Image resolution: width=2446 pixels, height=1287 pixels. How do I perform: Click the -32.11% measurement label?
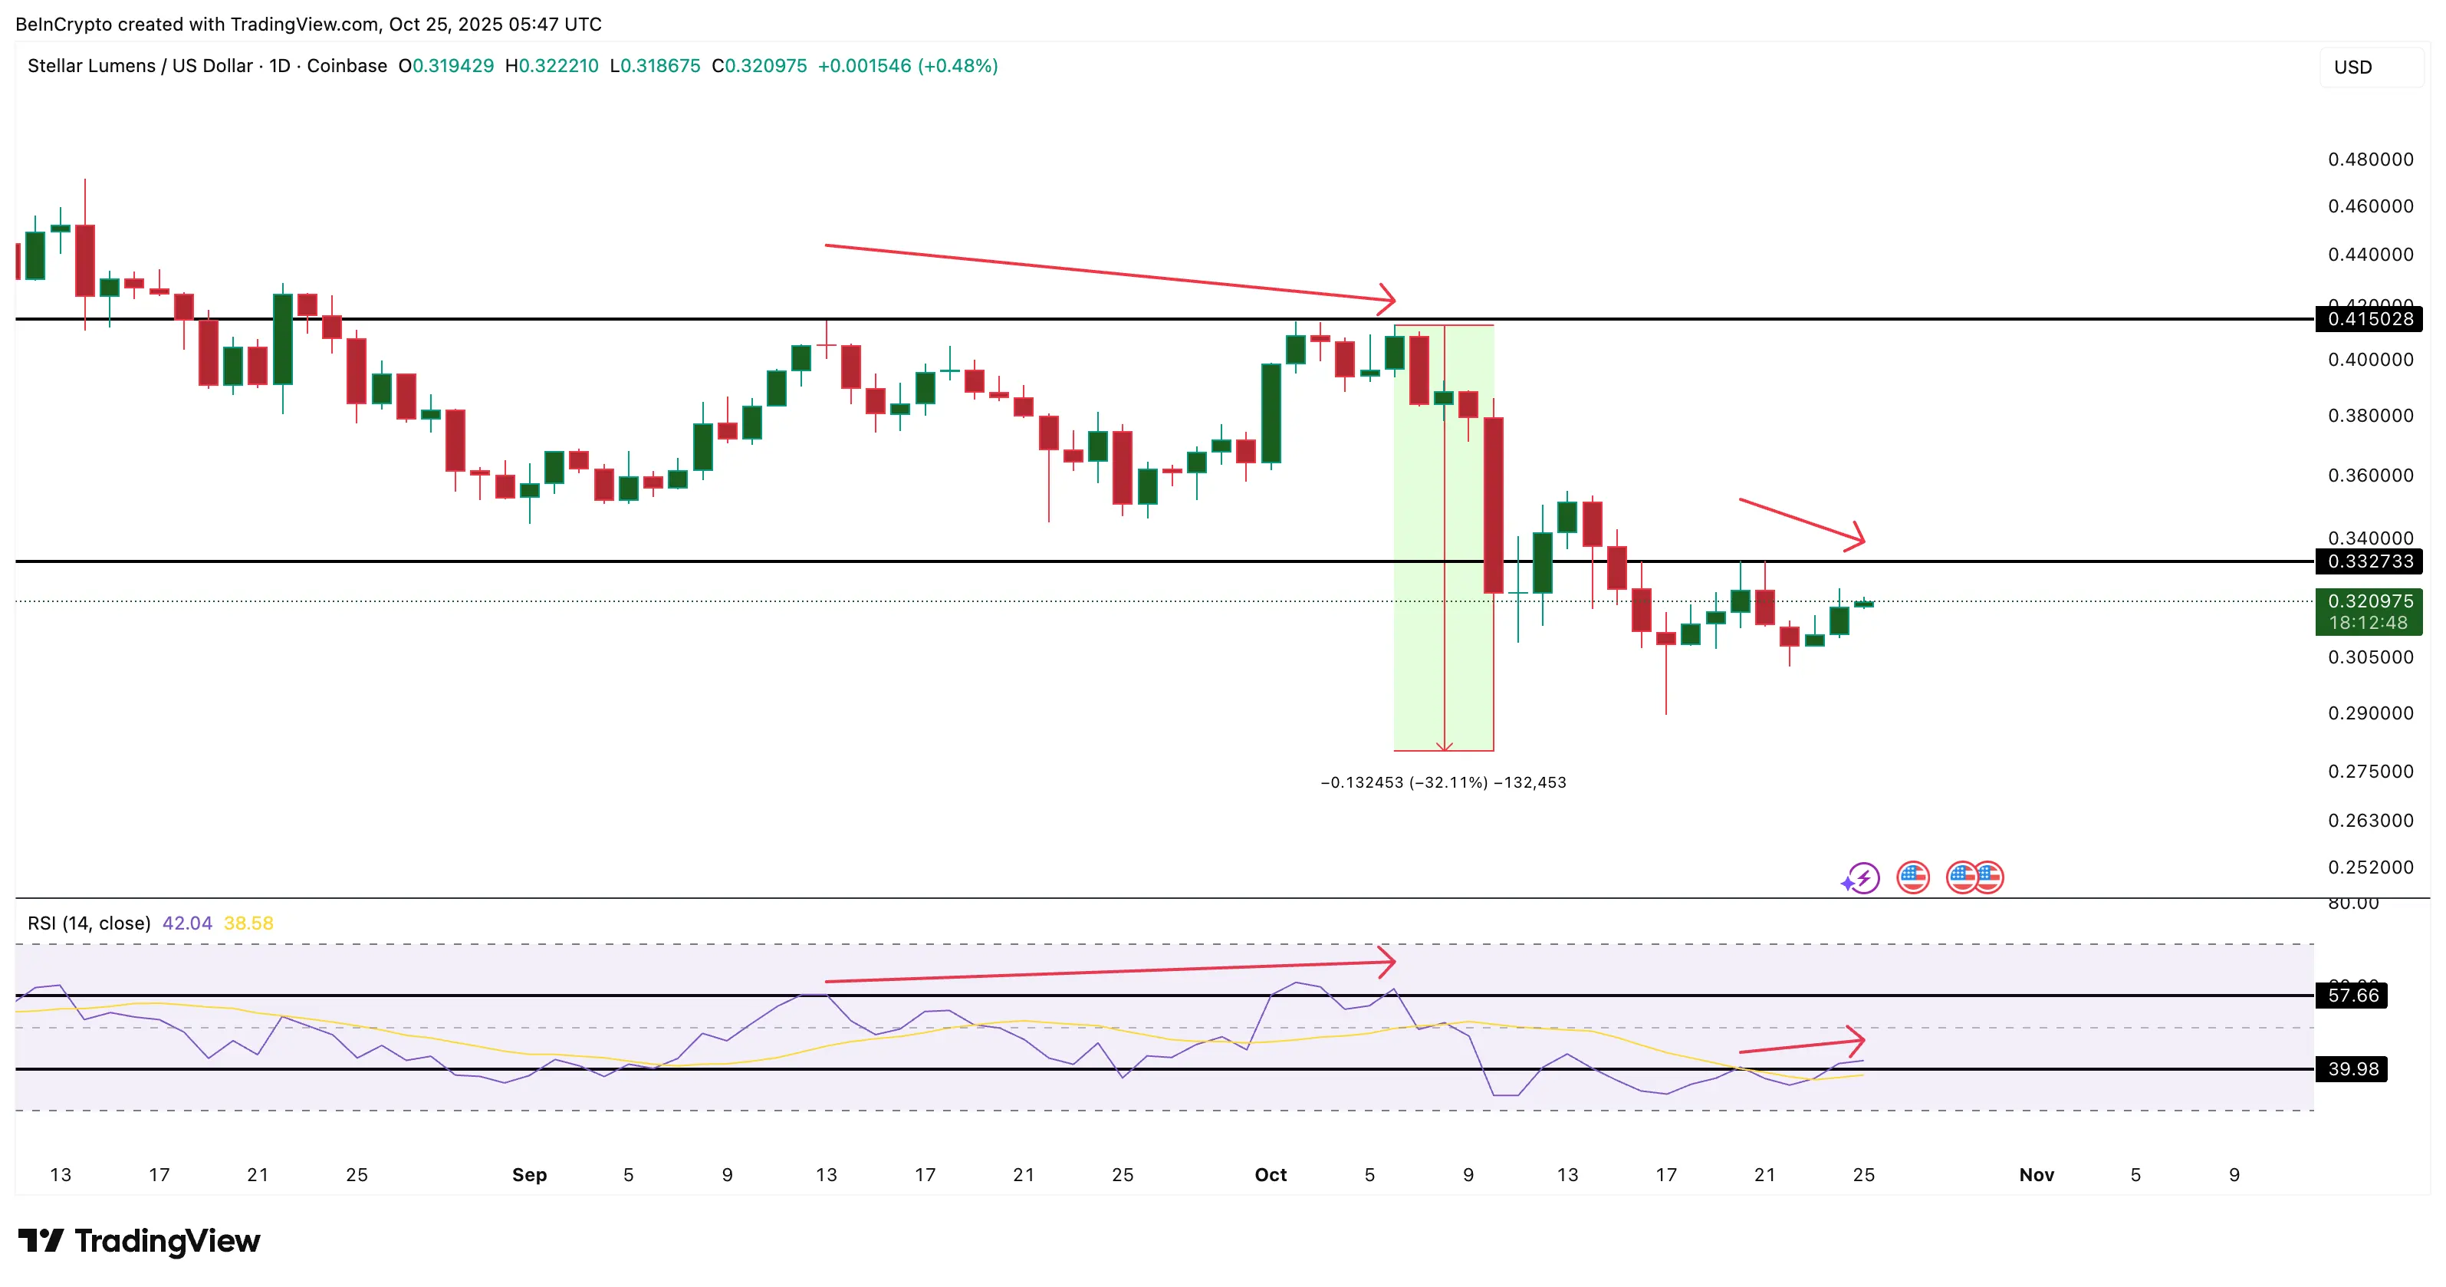pyautogui.click(x=1442, y=782)
